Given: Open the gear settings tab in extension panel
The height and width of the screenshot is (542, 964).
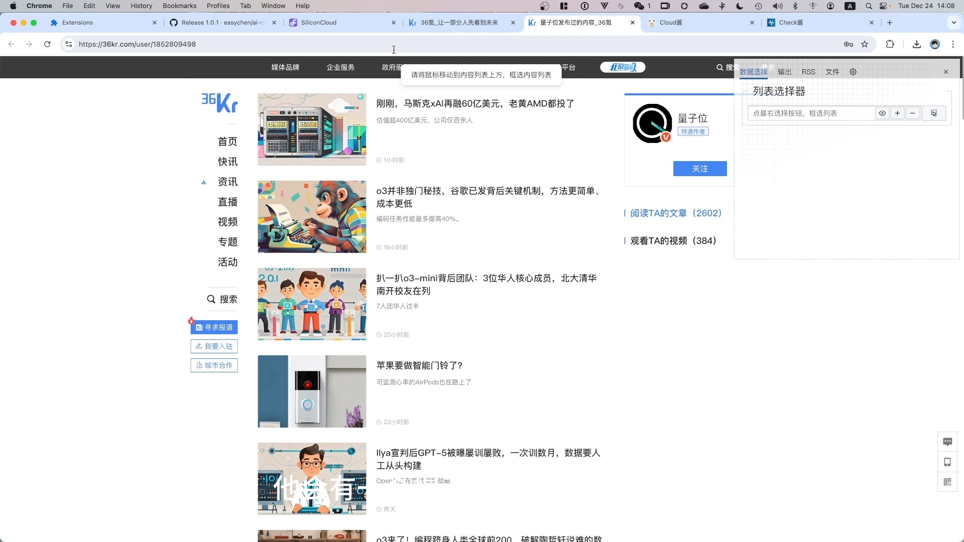Looking at the screenshot, I should coord(853,72).
